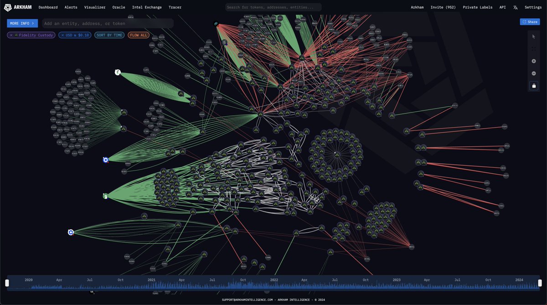Open Invite (952)
This screenshot has width=547, height=305.
(443, 7)
